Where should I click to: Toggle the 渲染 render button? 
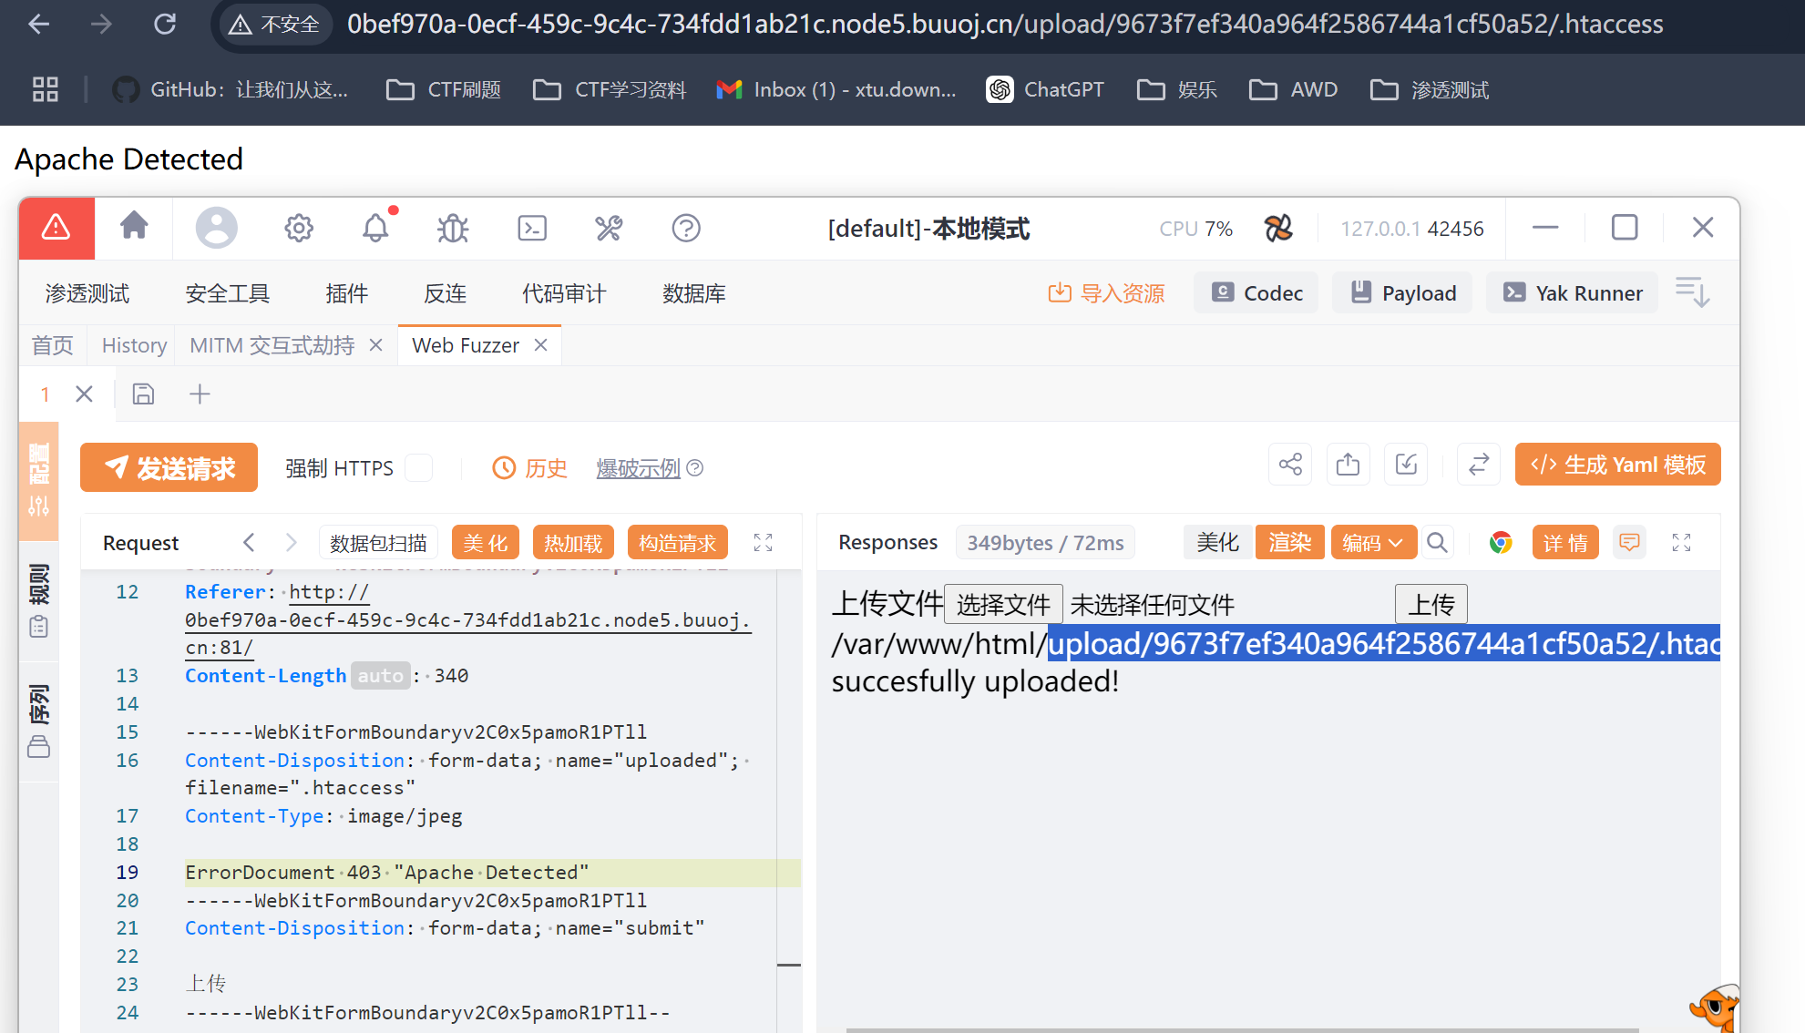1288,543
